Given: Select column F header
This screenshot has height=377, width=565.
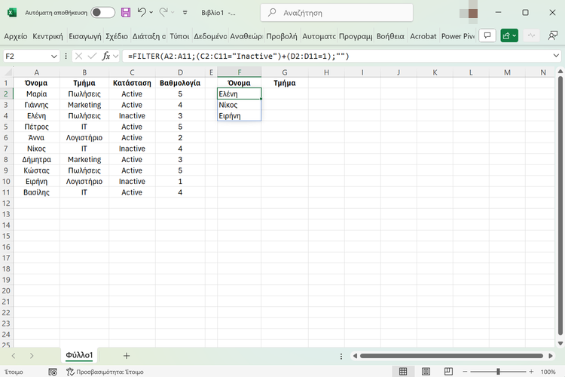Looking at the screenshot, I should click(240, 72).
